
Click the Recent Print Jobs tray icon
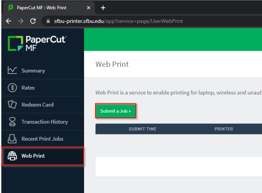coord(12,139)
